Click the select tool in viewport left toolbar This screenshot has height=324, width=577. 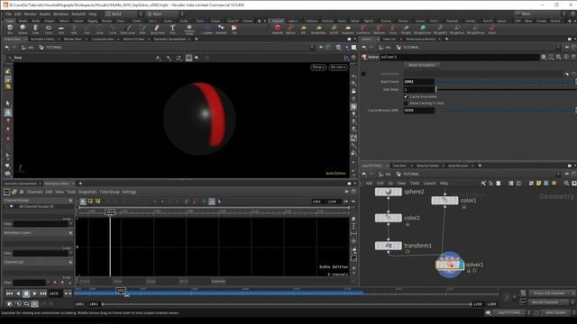pyautogui.click(x=8, y=103)
